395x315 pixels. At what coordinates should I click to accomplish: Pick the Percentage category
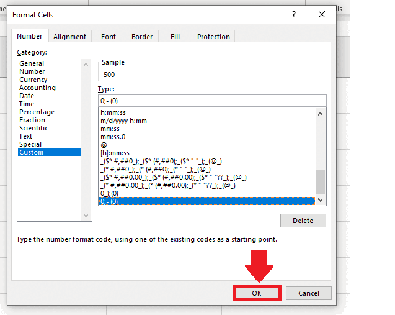(49, 112)
